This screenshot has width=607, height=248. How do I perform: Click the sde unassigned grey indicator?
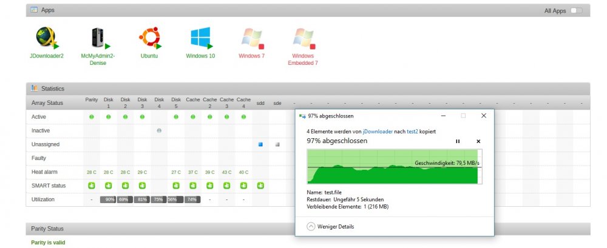[277, 144]
